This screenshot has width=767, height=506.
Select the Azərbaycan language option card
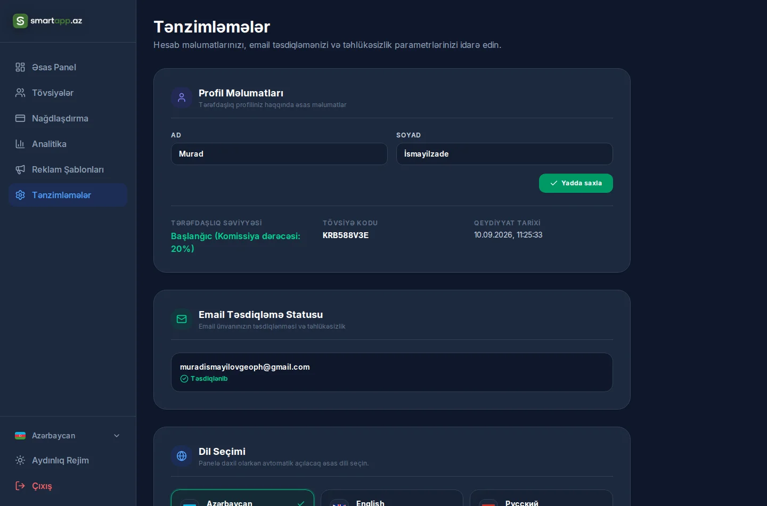(x=242, y=498)
